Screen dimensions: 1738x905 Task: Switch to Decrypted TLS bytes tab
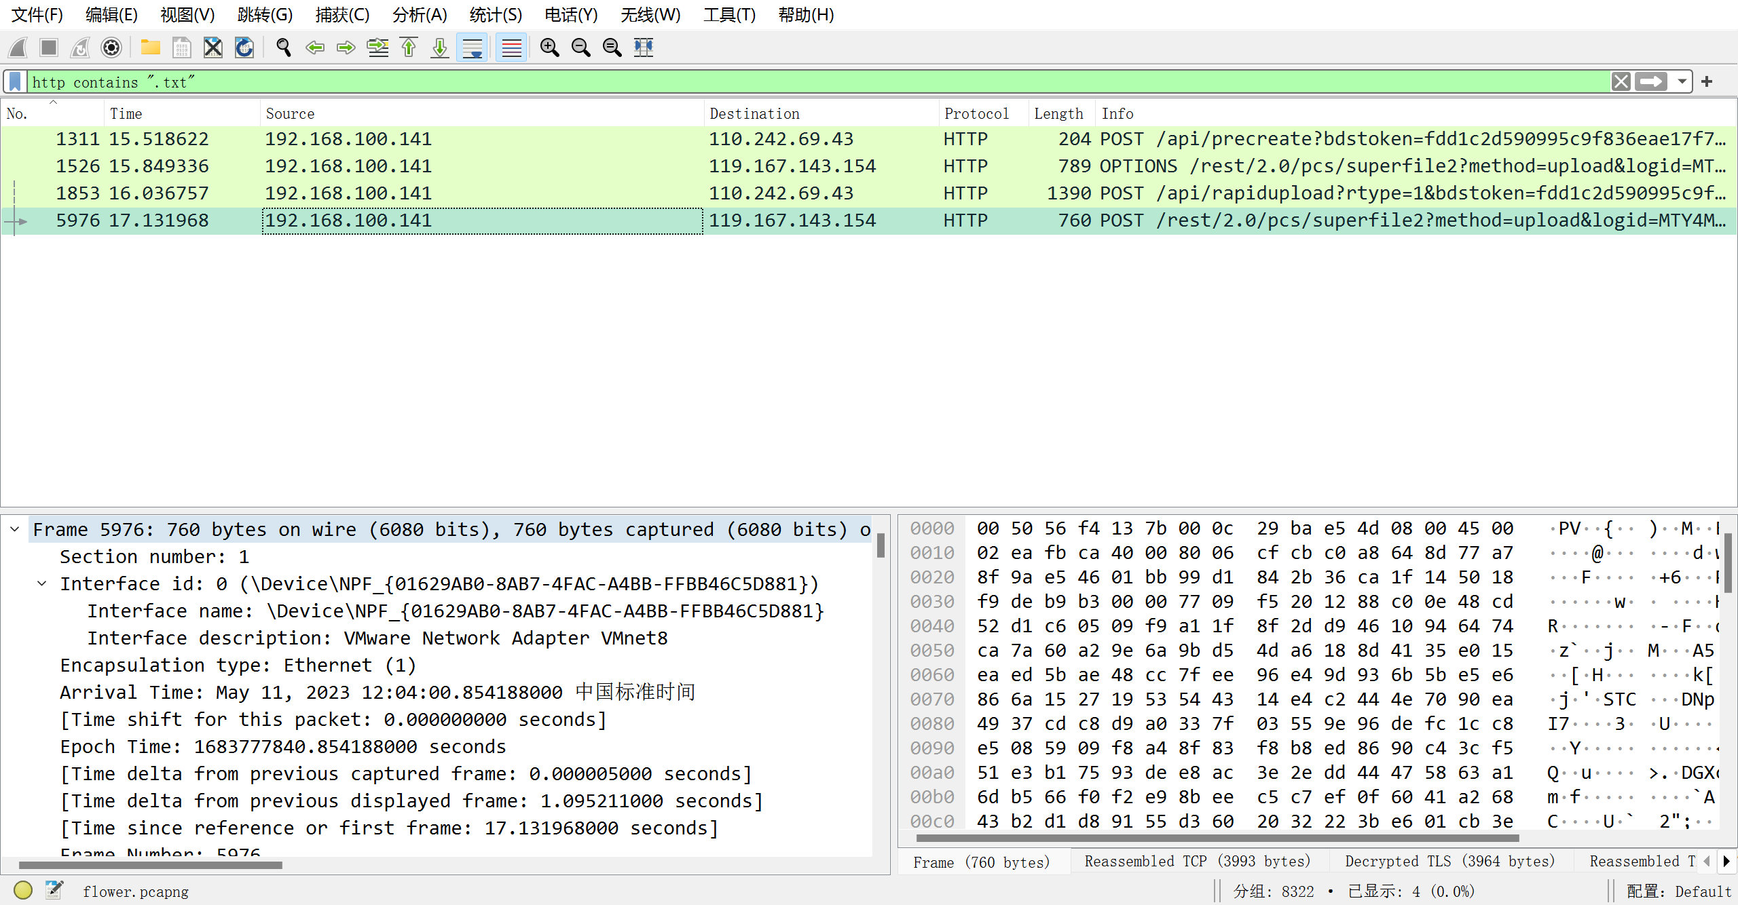(x=1449, y=862)
